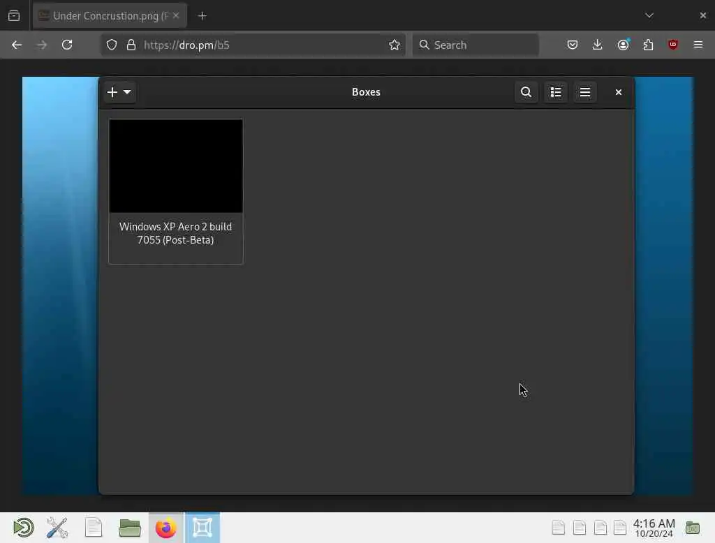Open the Downloads panel
Viewport: 715px width, 543px height.
click(x=598, y=45)
